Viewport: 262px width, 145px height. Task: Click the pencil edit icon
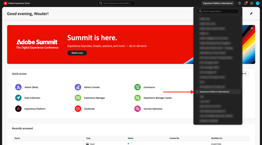pos(251,14)
